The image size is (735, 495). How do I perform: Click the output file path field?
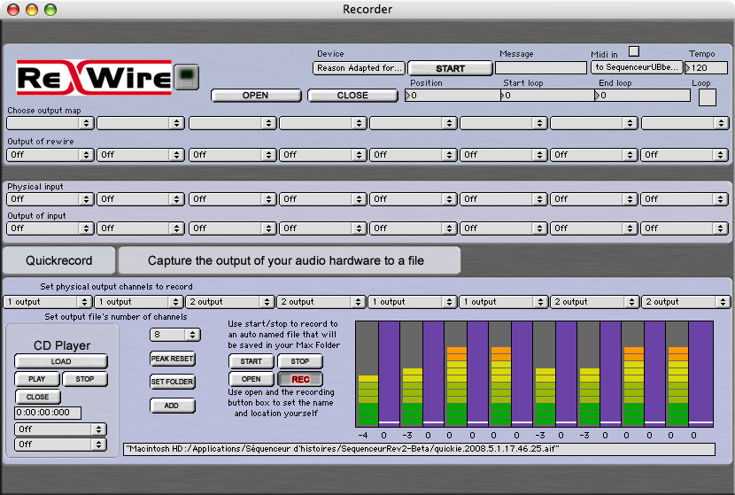pyautogui.click(x=418, y=449)
